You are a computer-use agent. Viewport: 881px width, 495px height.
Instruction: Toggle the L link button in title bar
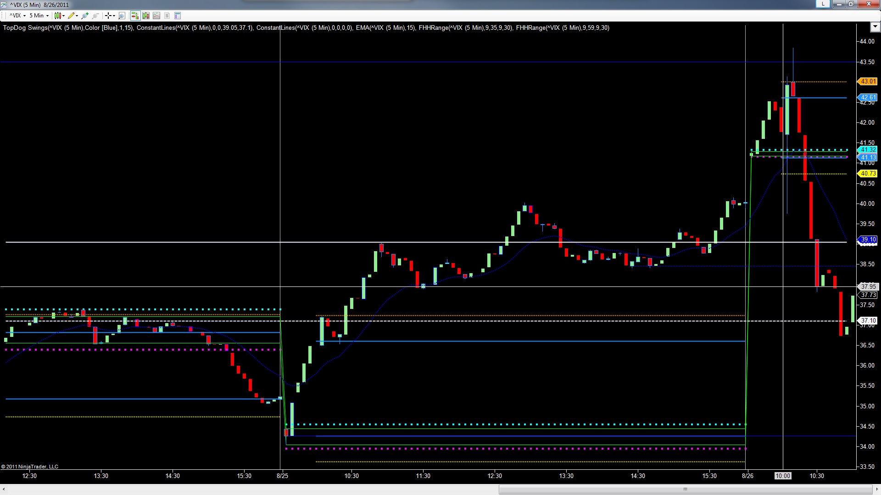tap(823, 4)
